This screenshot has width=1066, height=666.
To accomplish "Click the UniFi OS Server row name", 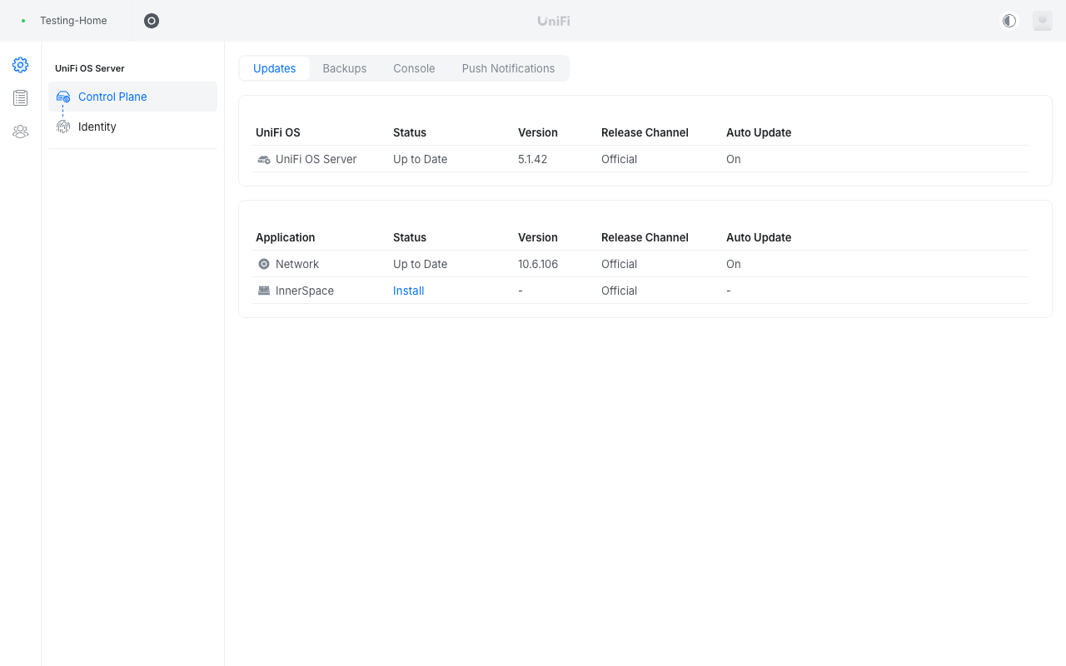I will click(x=316, y=159).
